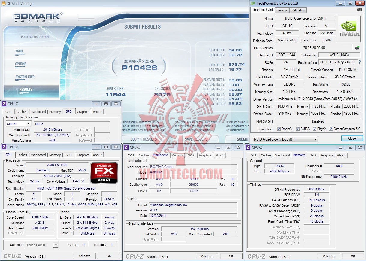366x261 pixels.
Task: Click the CPU-Z icon in the Mainboard window title bar
Action: click(x=126, y=147)
